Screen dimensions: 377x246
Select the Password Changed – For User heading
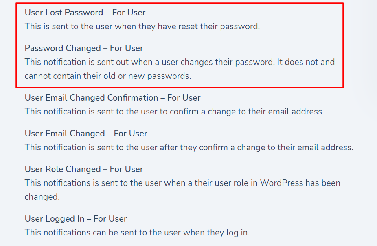(x=84, y=48)
